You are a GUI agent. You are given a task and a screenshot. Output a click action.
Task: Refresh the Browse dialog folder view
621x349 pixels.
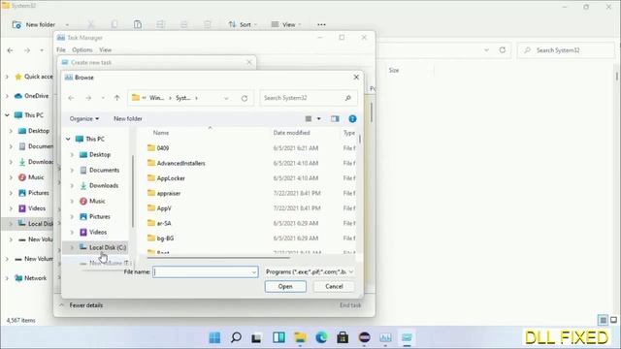[x=245, y=98]
